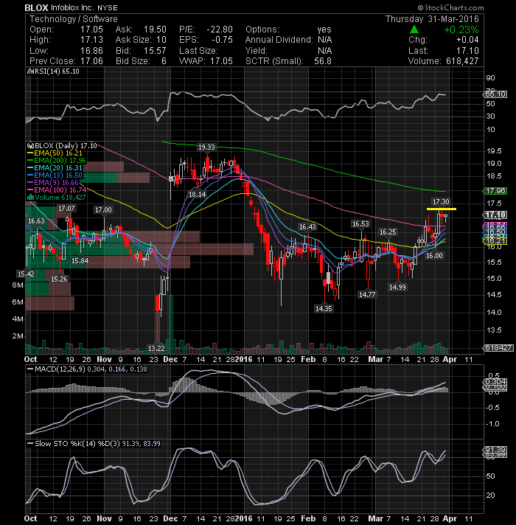Click the SCTR (Small) value 56.8
516x525 pixels.
323,61
